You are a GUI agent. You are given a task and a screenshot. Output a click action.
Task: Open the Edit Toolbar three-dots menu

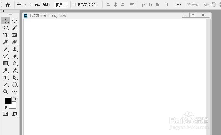click(14, 92)
